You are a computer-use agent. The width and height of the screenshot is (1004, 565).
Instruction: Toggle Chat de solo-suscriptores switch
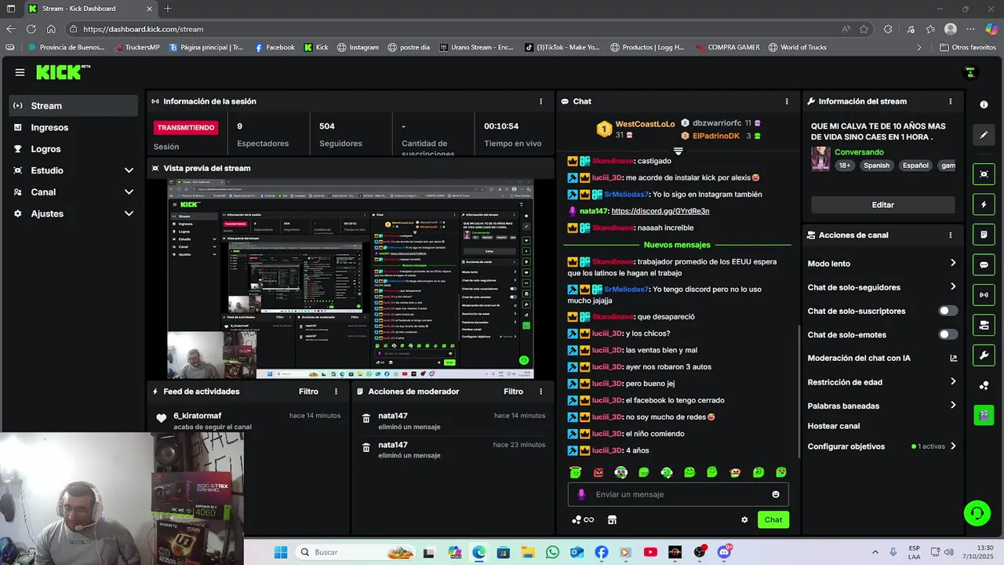click(x=948, y=311)
